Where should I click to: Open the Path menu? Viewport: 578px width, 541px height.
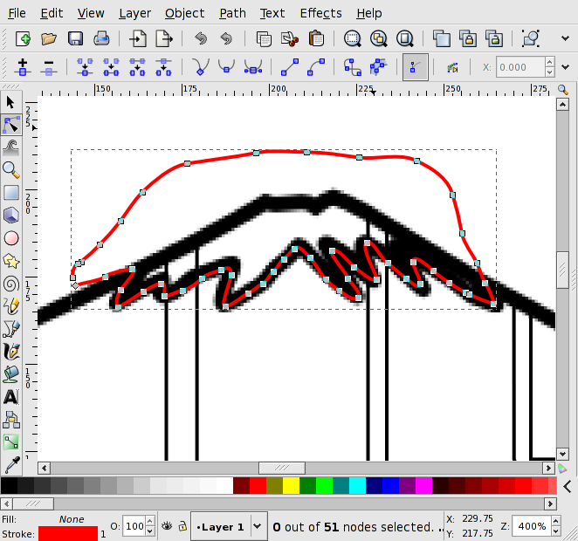click(x=232, y=13)
